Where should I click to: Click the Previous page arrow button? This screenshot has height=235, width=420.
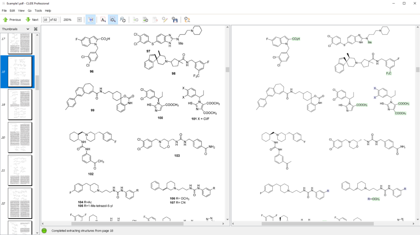[12, 20]
